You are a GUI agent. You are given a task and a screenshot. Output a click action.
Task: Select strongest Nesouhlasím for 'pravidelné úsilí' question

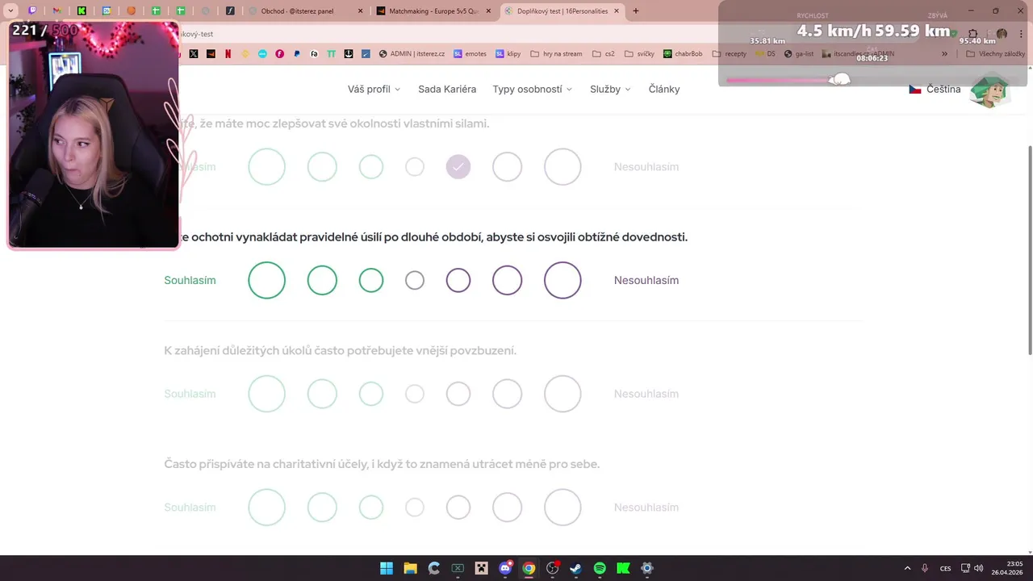coord(563,280)
